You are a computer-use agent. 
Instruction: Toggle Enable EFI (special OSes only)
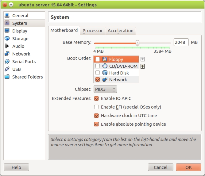[96, 107]
